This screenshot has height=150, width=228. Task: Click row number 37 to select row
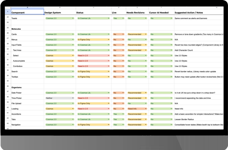pyautogui.click(x=8, y=93)
